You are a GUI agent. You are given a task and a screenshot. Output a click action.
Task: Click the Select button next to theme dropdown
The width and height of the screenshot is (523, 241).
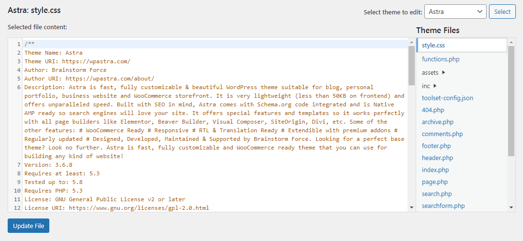click(502, 11)
